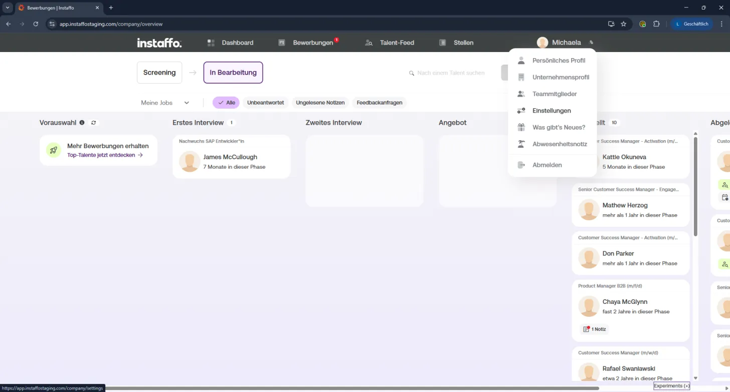Bookmark this page with the star icon

tap(624, 24)
